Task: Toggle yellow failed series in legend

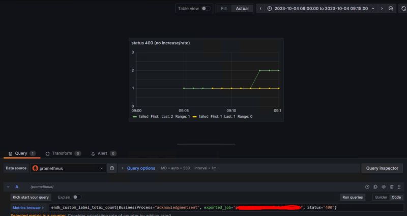Action: point(203,117)
